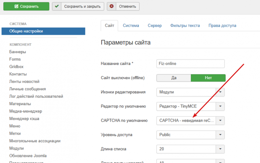260x163 pixels.
Task: Click the arrow of the Иконки редактирования dropdown
Action: (220, 92)
